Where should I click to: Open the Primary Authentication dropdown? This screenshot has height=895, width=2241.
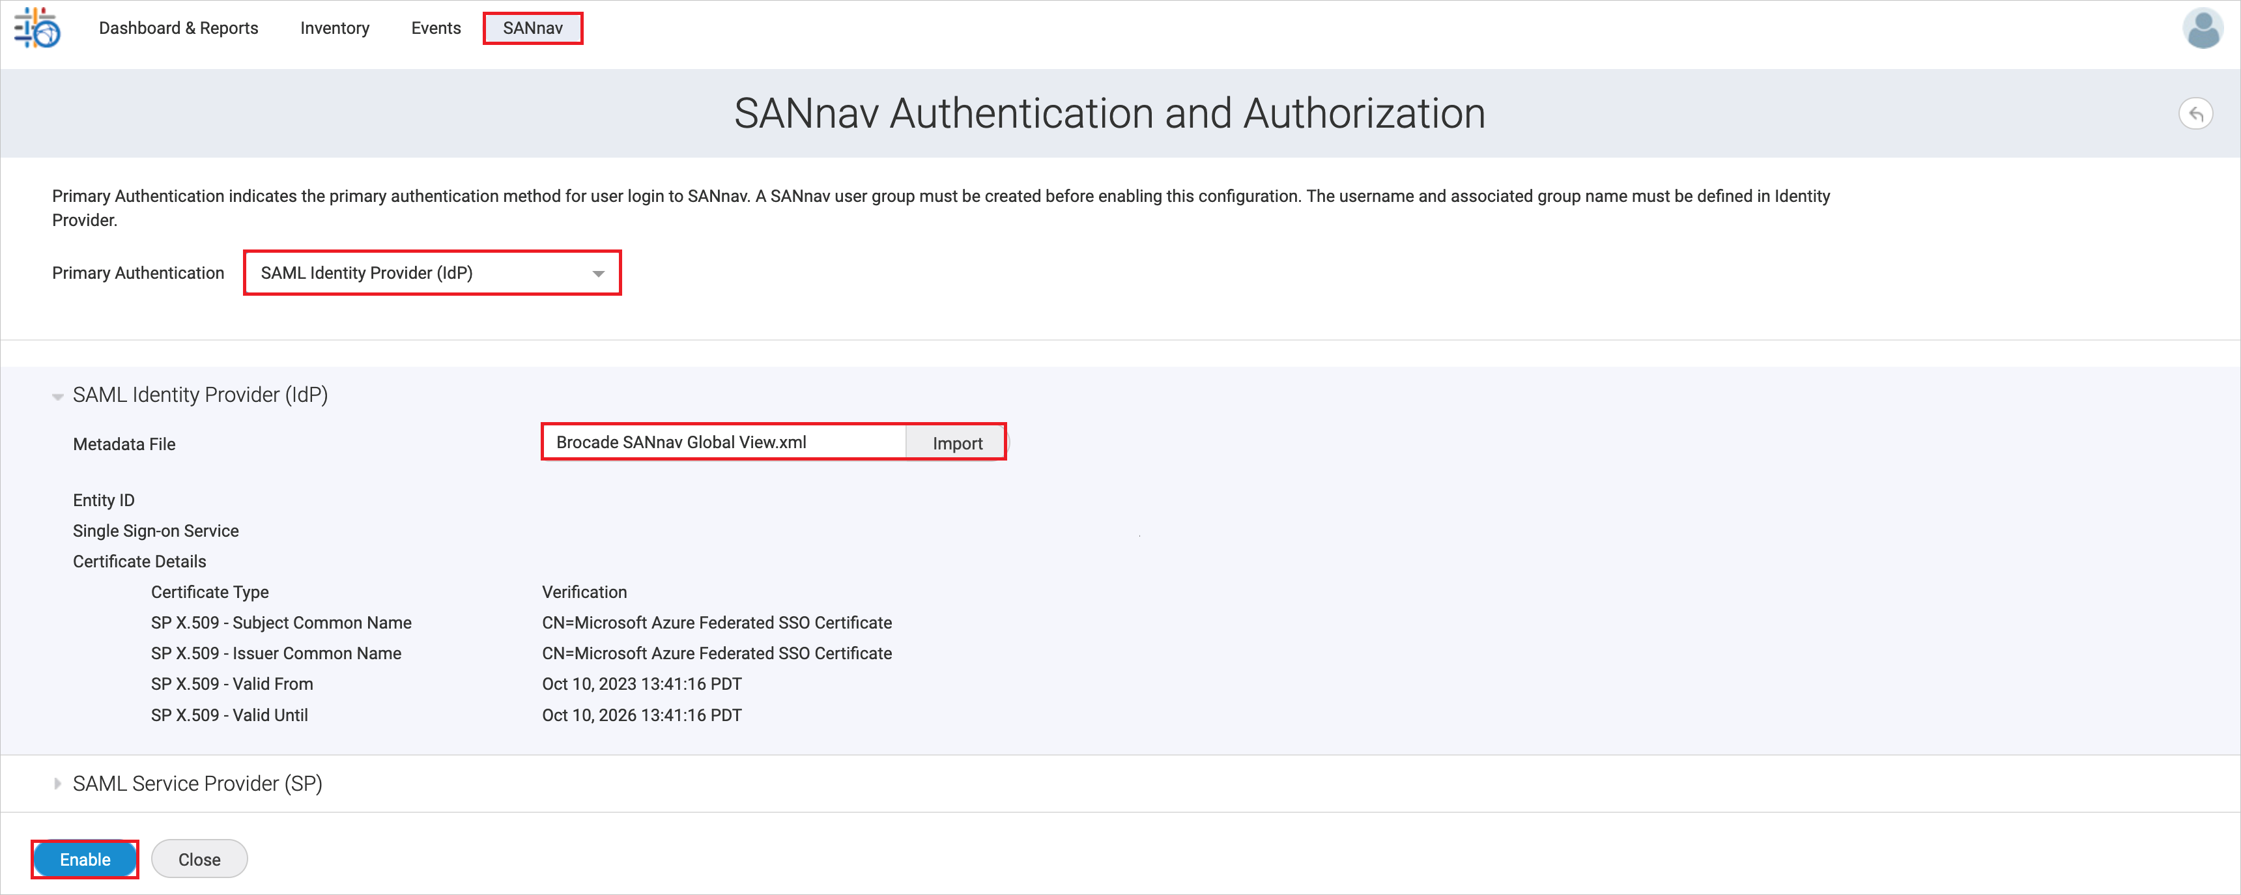(431, 272)
